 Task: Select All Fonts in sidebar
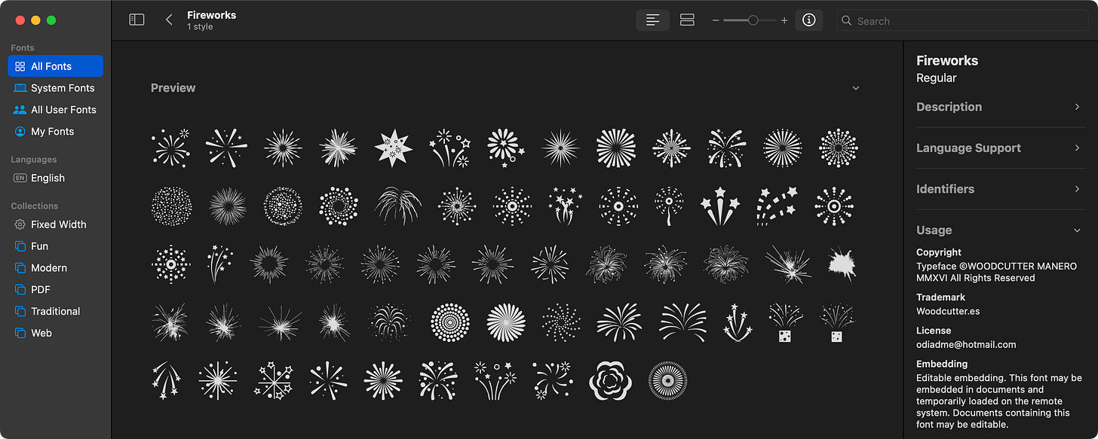tap(55, 66)
